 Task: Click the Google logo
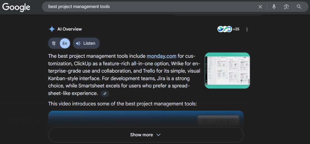point(16,7)
